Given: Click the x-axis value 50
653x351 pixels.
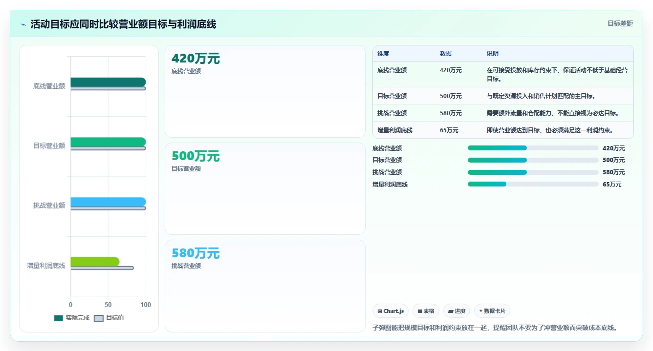Looking at the screenshot, I should [x=108, y=305].
